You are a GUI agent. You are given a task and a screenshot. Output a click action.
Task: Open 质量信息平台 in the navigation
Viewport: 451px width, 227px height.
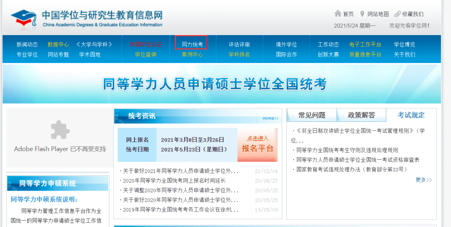(x=365, y=54)
